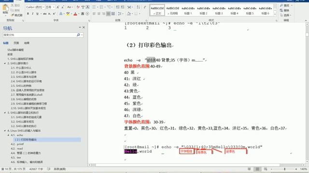This screenshot has height=173, width=309.
Task: Click the Decrease Indent icon
Action: click(118, 7)
